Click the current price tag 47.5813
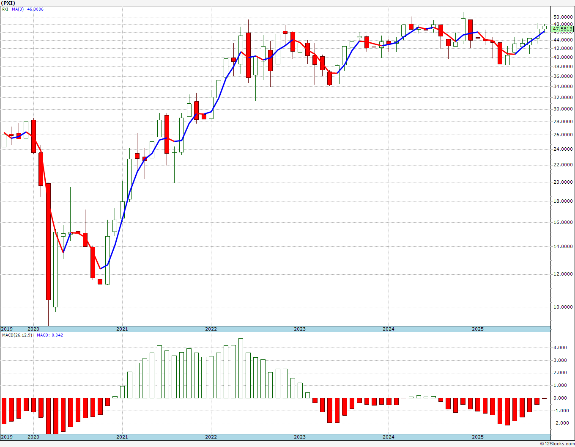This screenshot has width=575, height=447. coord(563,29)
